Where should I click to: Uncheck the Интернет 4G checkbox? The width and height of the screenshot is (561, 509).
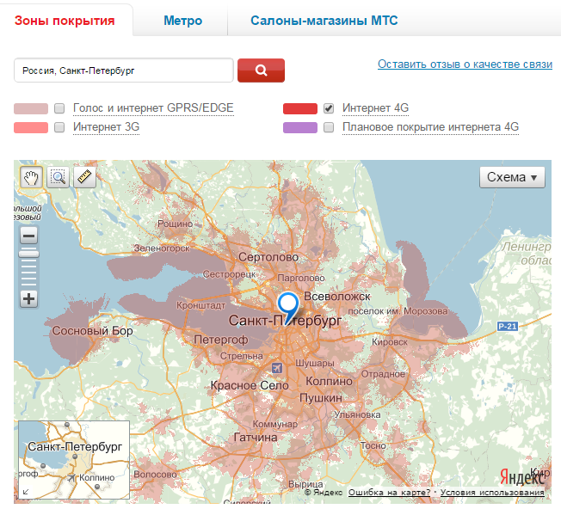point(329,108)
